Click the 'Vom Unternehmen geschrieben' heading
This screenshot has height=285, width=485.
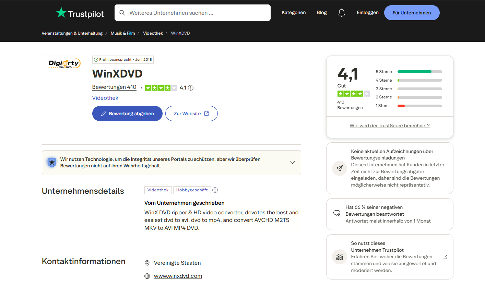185,203
